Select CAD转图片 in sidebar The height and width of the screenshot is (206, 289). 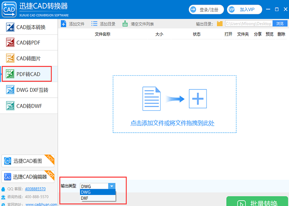29,59
